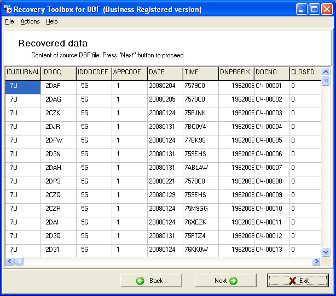
Task: Select the cell containing 2DAG
Action: (58, 99)
